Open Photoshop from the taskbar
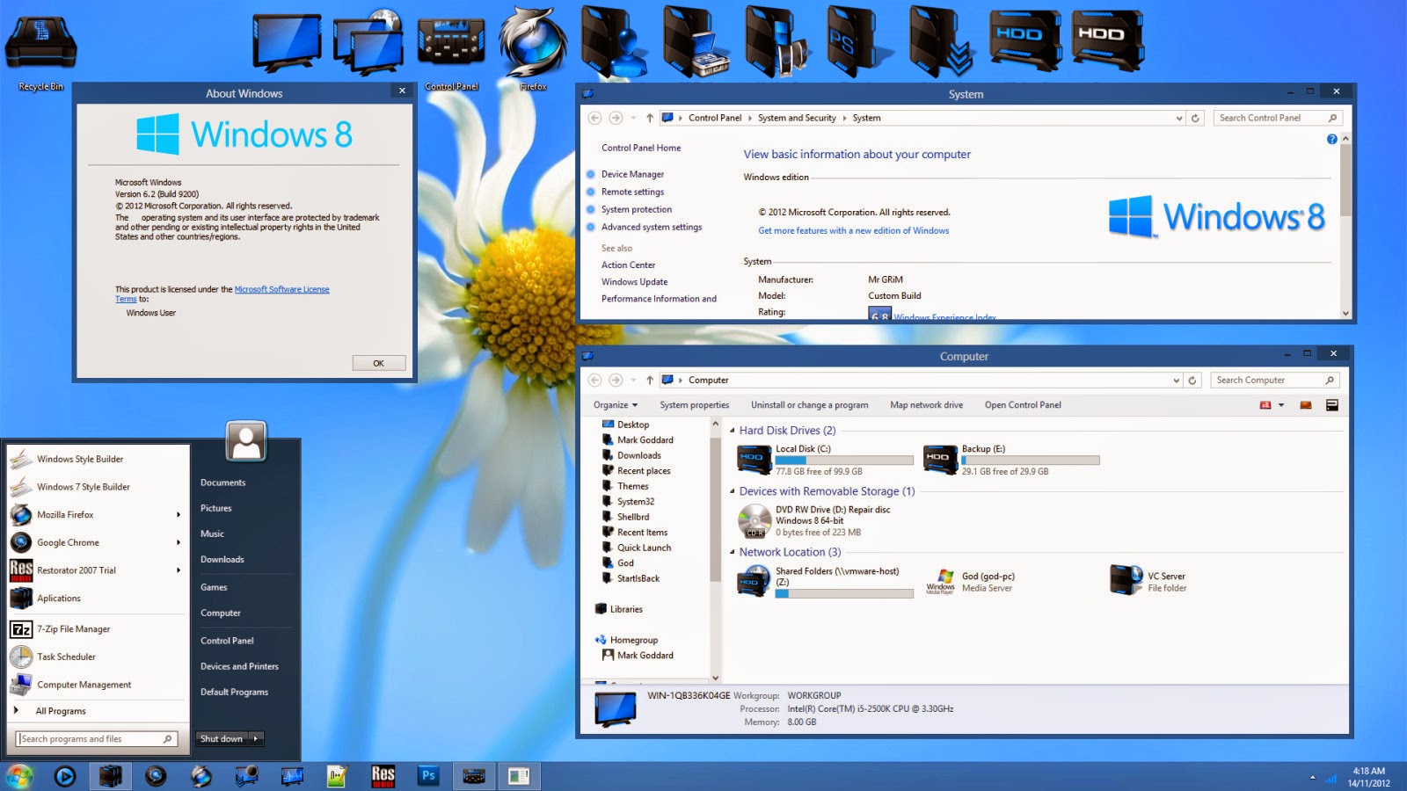This screenshot has width=1407, height=791. (x=428, y=777)
